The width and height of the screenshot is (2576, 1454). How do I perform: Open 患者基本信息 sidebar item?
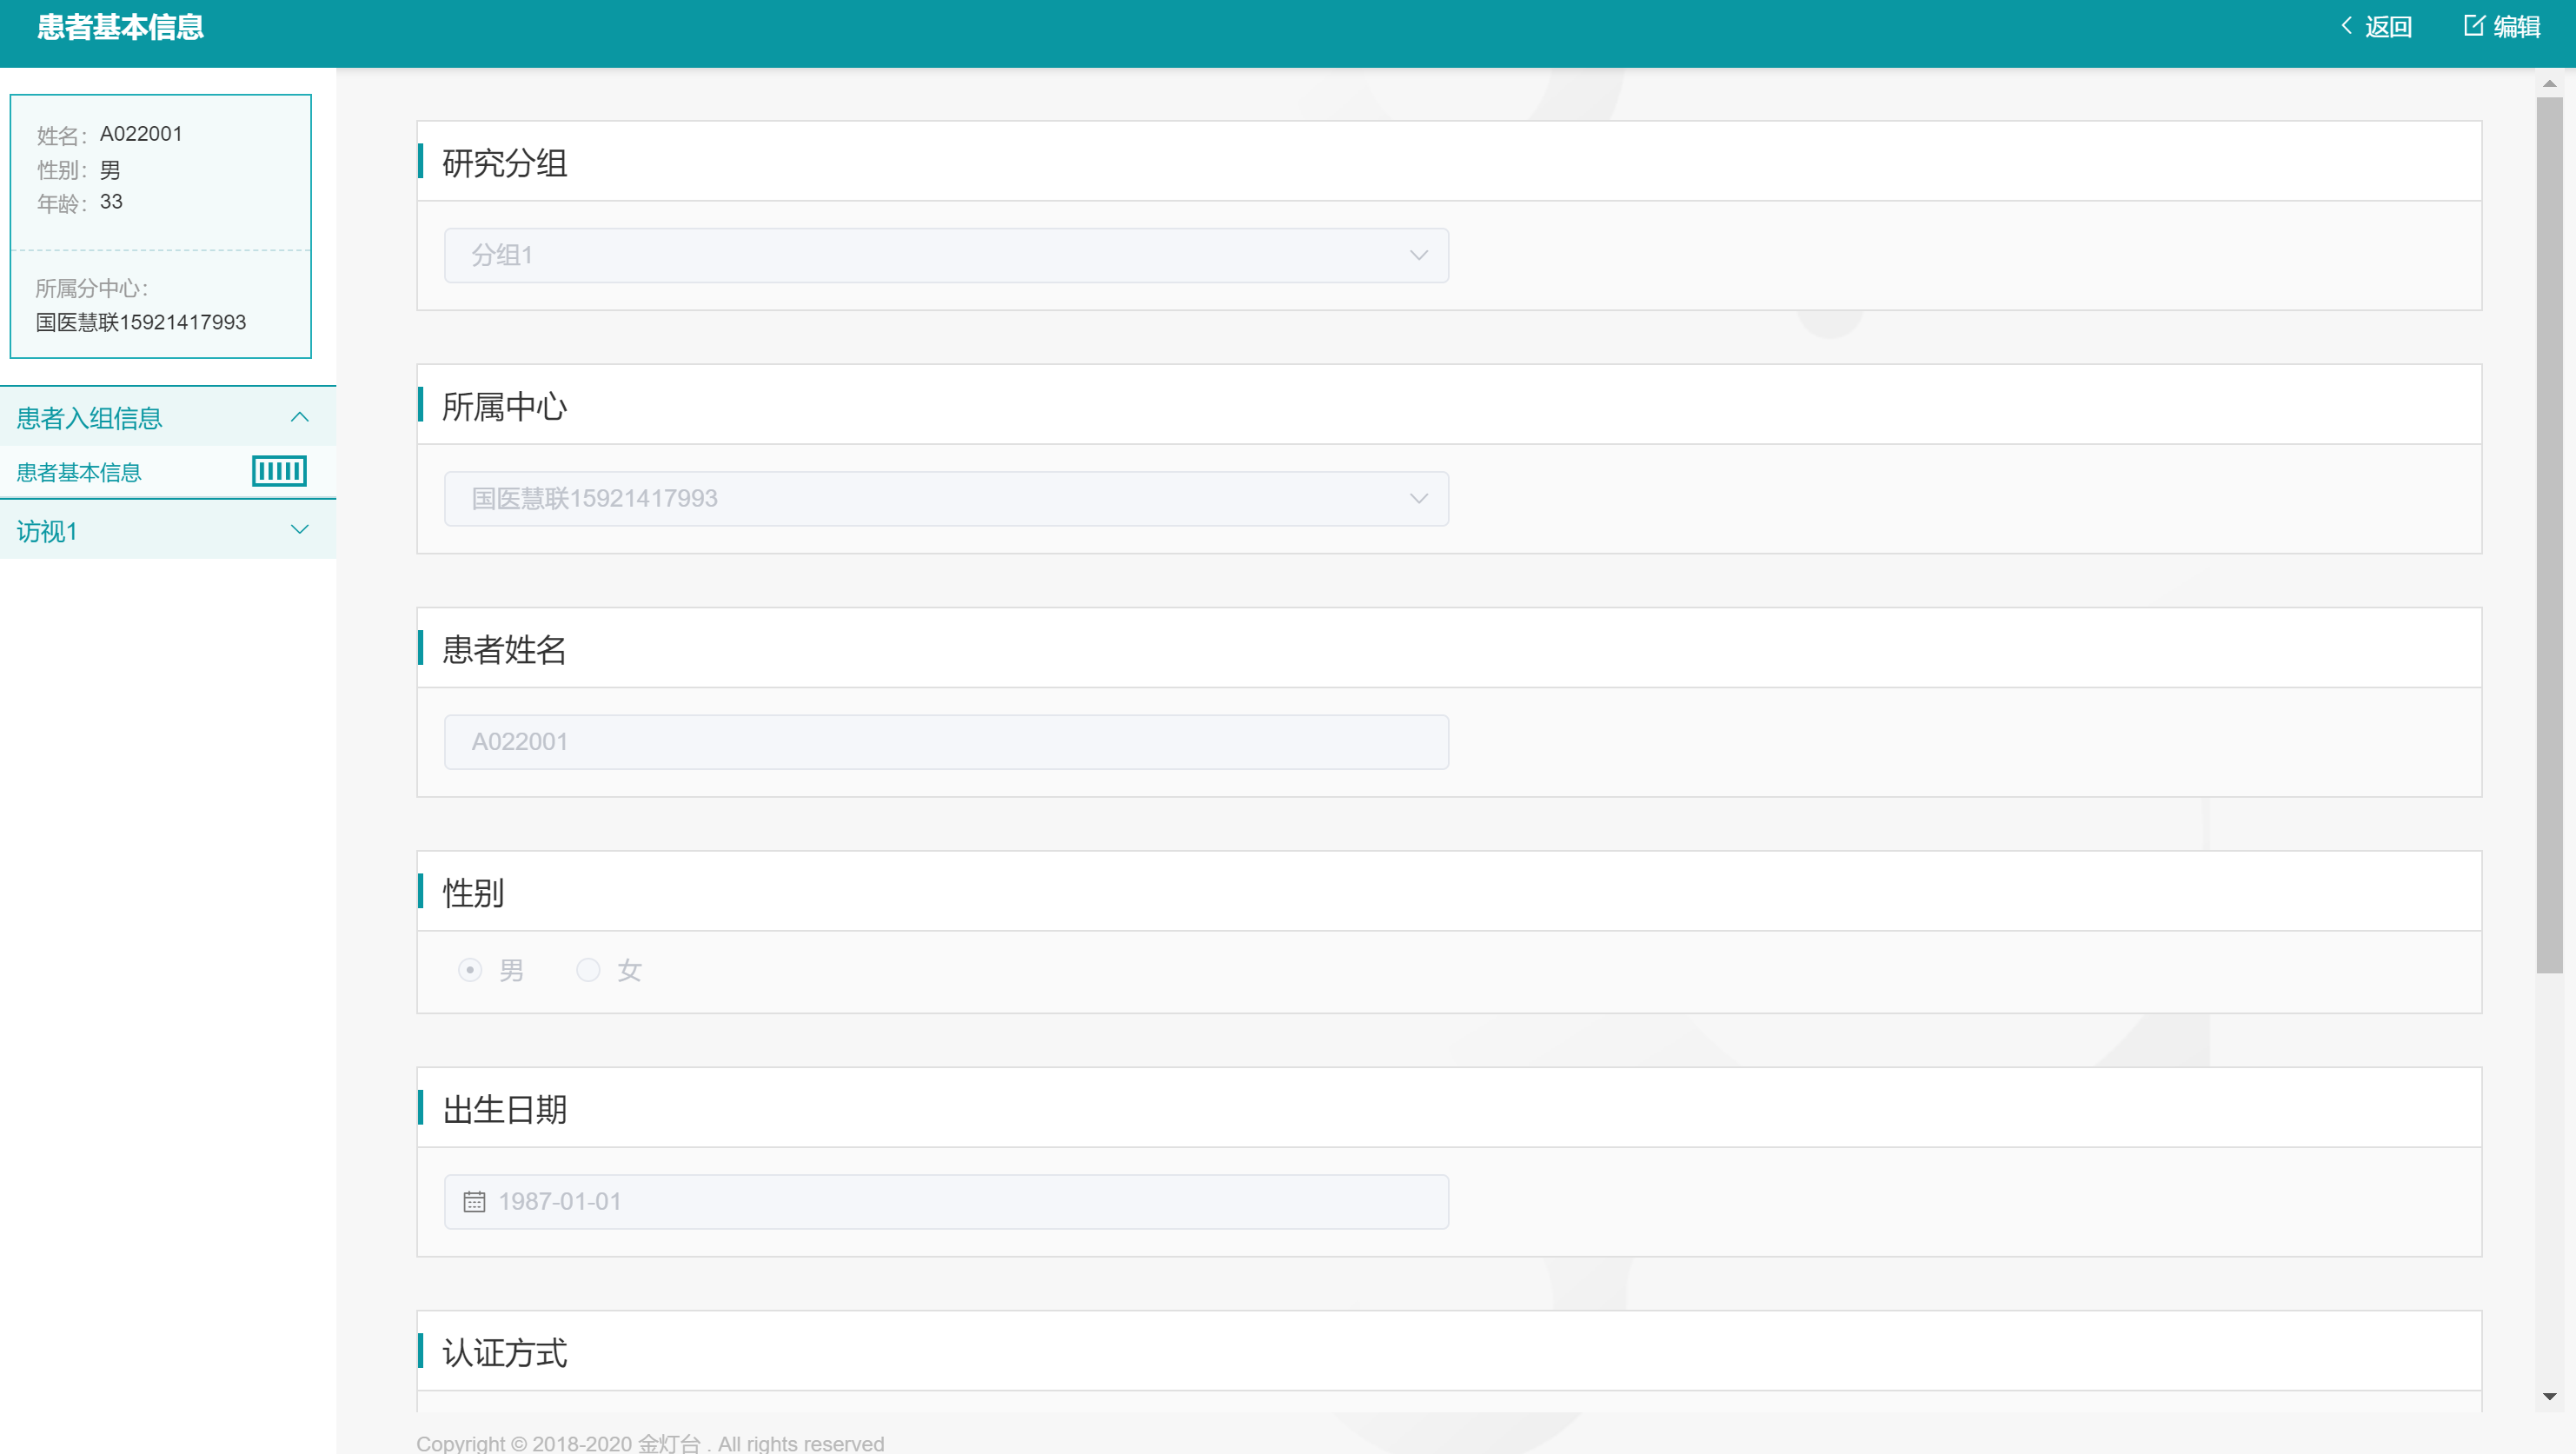[x=80, y=472]
